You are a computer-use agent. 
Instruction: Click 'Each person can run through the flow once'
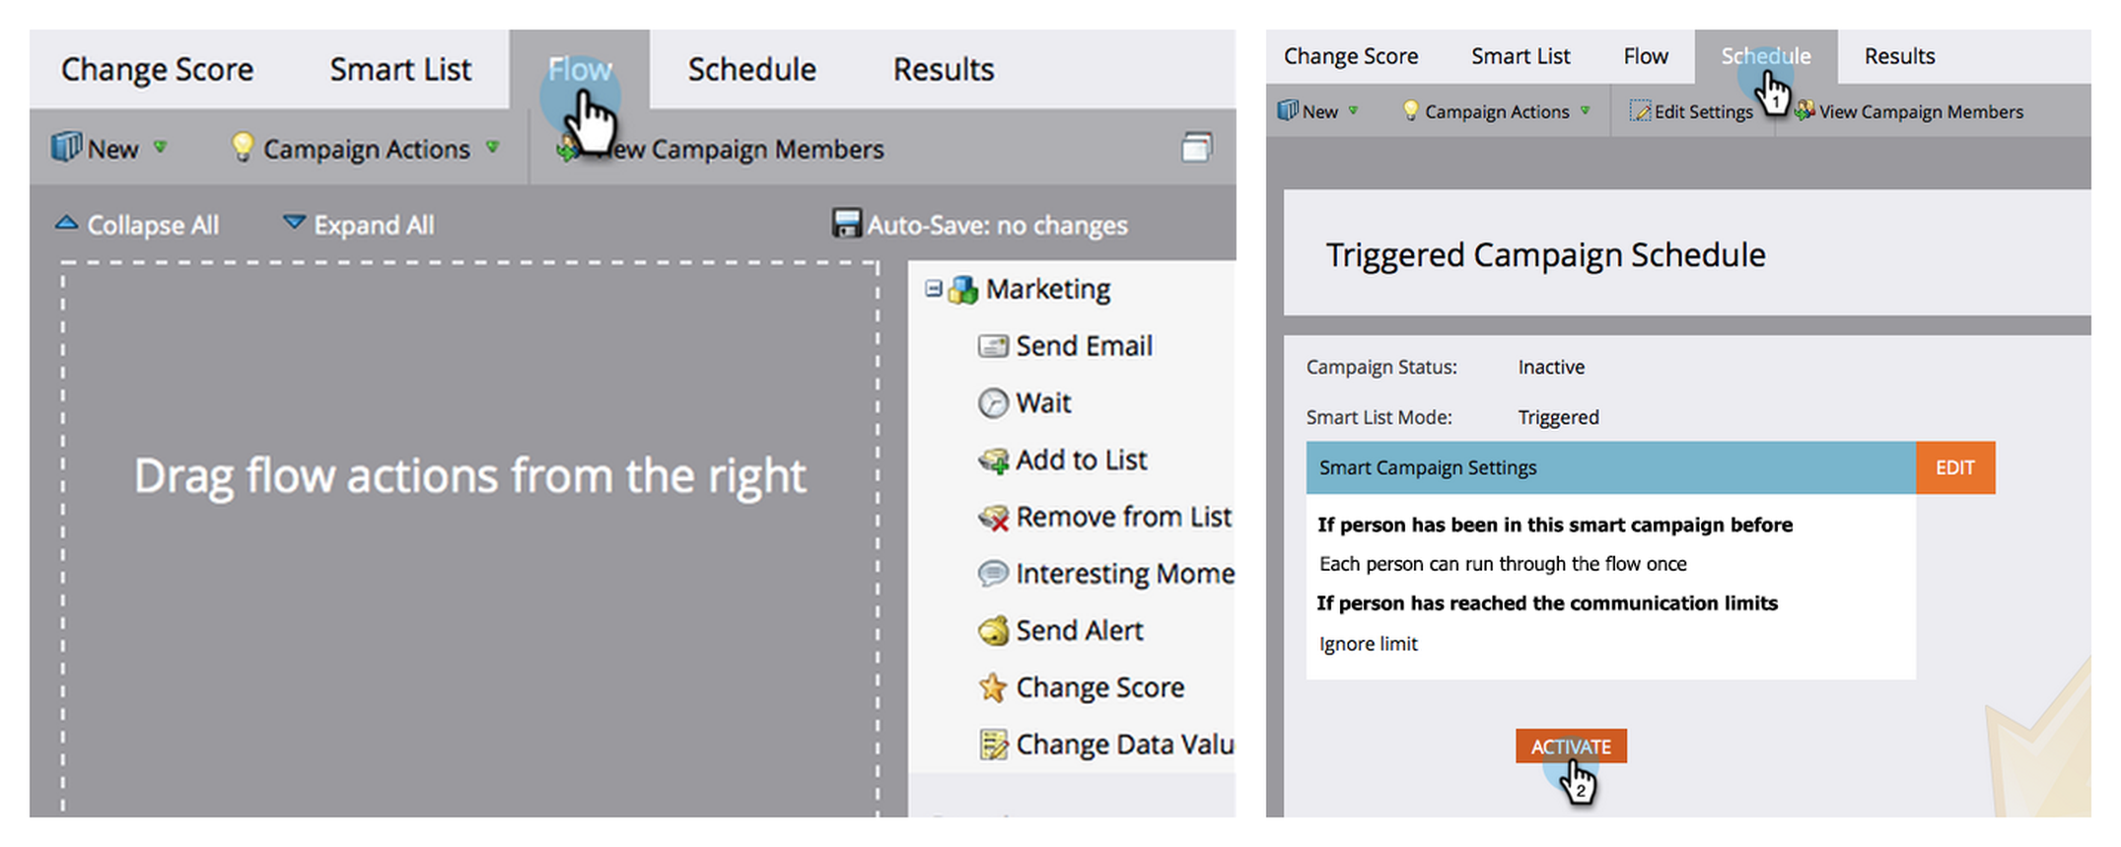pos(1503,564)
